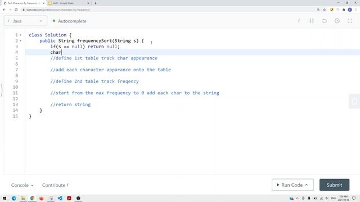This screenshot has height=202, width=360.
Task: Open the red Adobe app on the taskbar
Action: pos(69,198)
